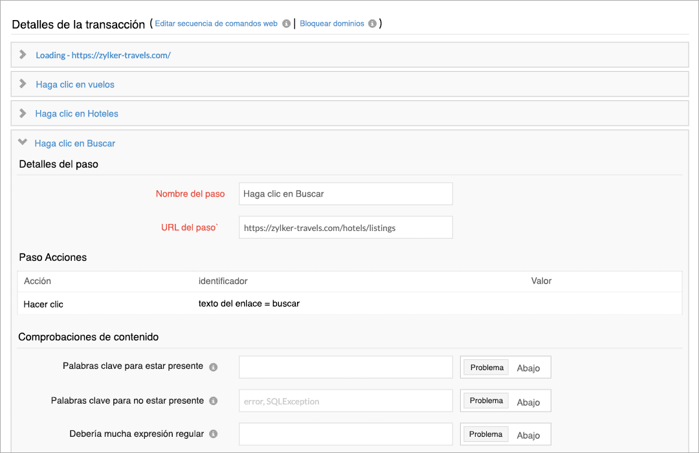Click info icon for Debería mucha expresión regular
Viewport: 699px width, 453px height.
point(215,434)
